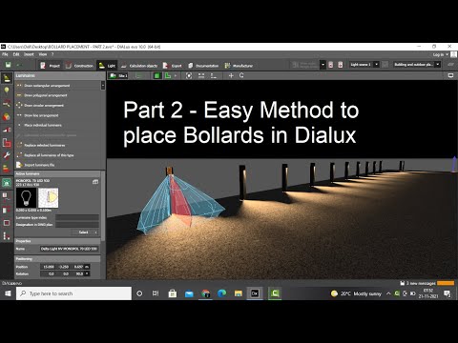The image size is (458, 343).
Task: Expand the arrow beside floor plan view icon
Action: pyautogui.click(x=175, y=75)
